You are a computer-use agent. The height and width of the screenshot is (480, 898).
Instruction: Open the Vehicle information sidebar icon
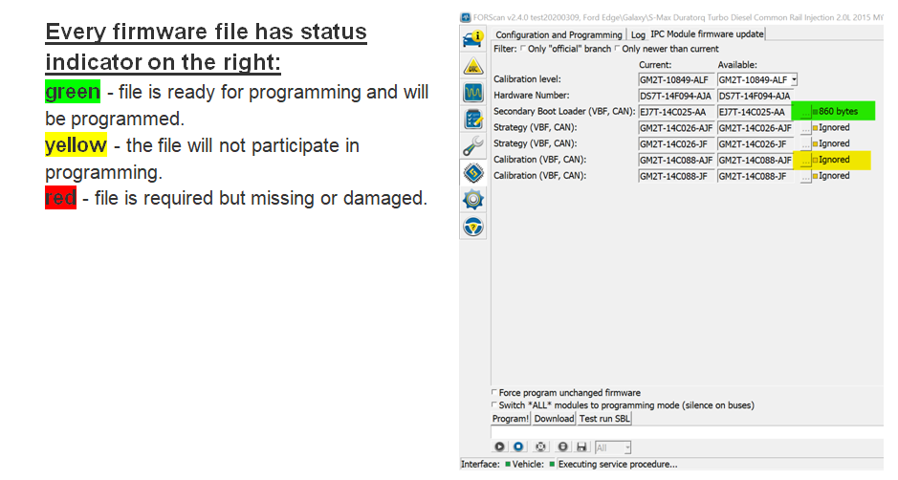click(x=473, y=39)
